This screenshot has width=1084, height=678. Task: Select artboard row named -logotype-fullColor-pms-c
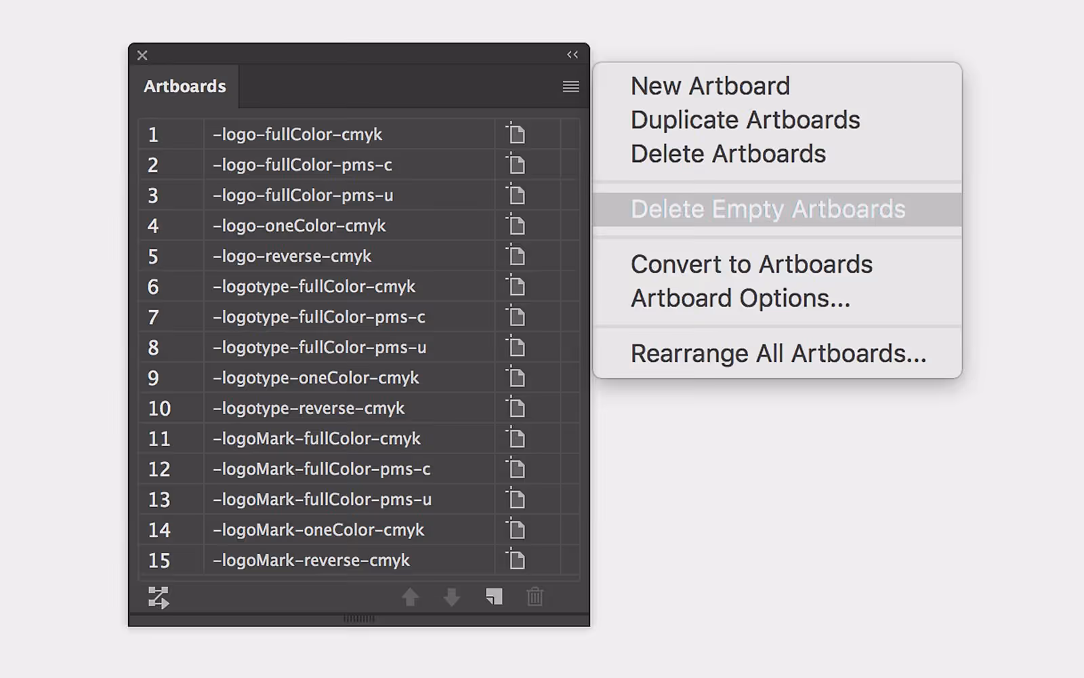(x=359, y=317)
